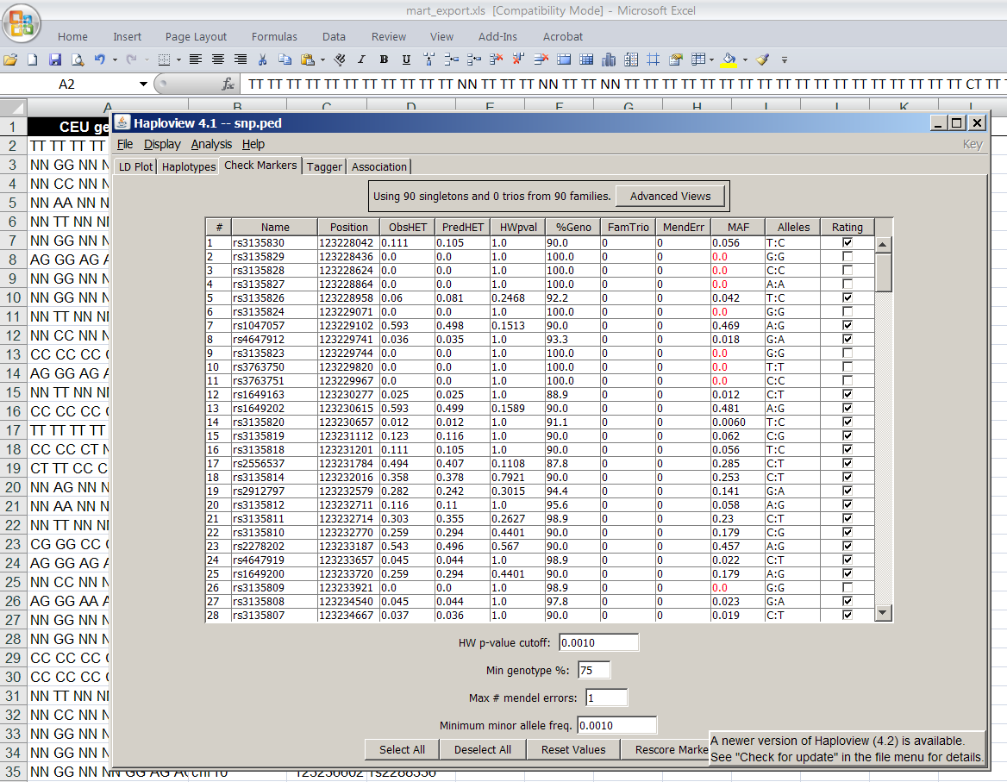The width and height of the screenshot is (1007, 782).
Task: Click the insert function fx button
Action: pos(228,84)
